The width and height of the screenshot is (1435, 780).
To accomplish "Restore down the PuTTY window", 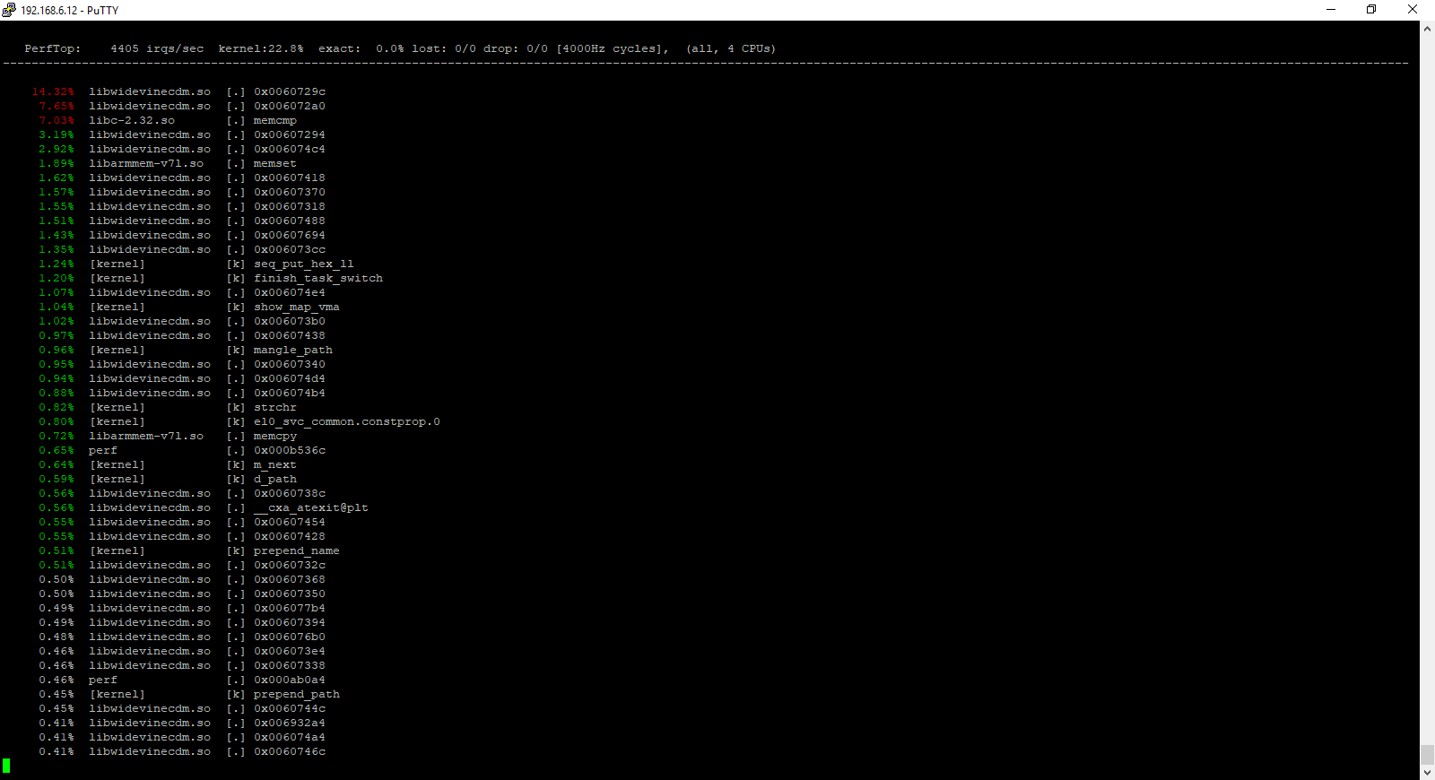I will point(1371,10).
